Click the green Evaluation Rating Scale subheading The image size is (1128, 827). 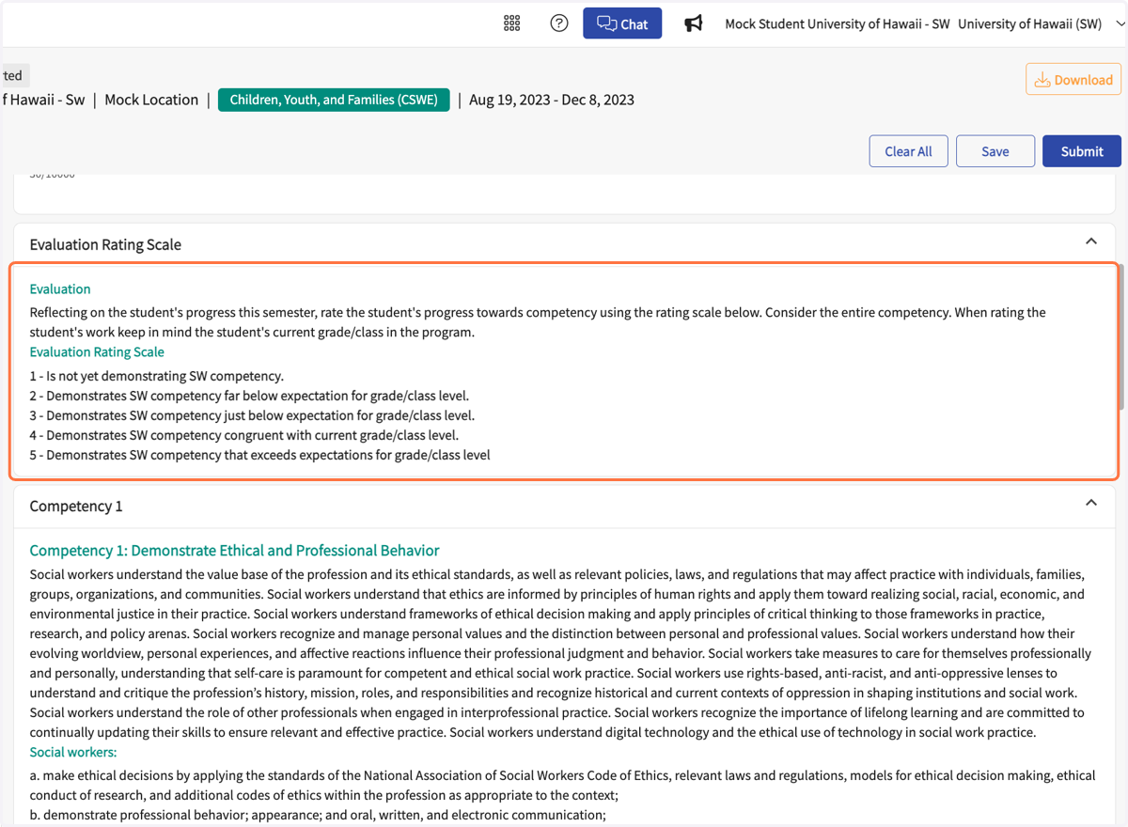[x=97, y=351]
